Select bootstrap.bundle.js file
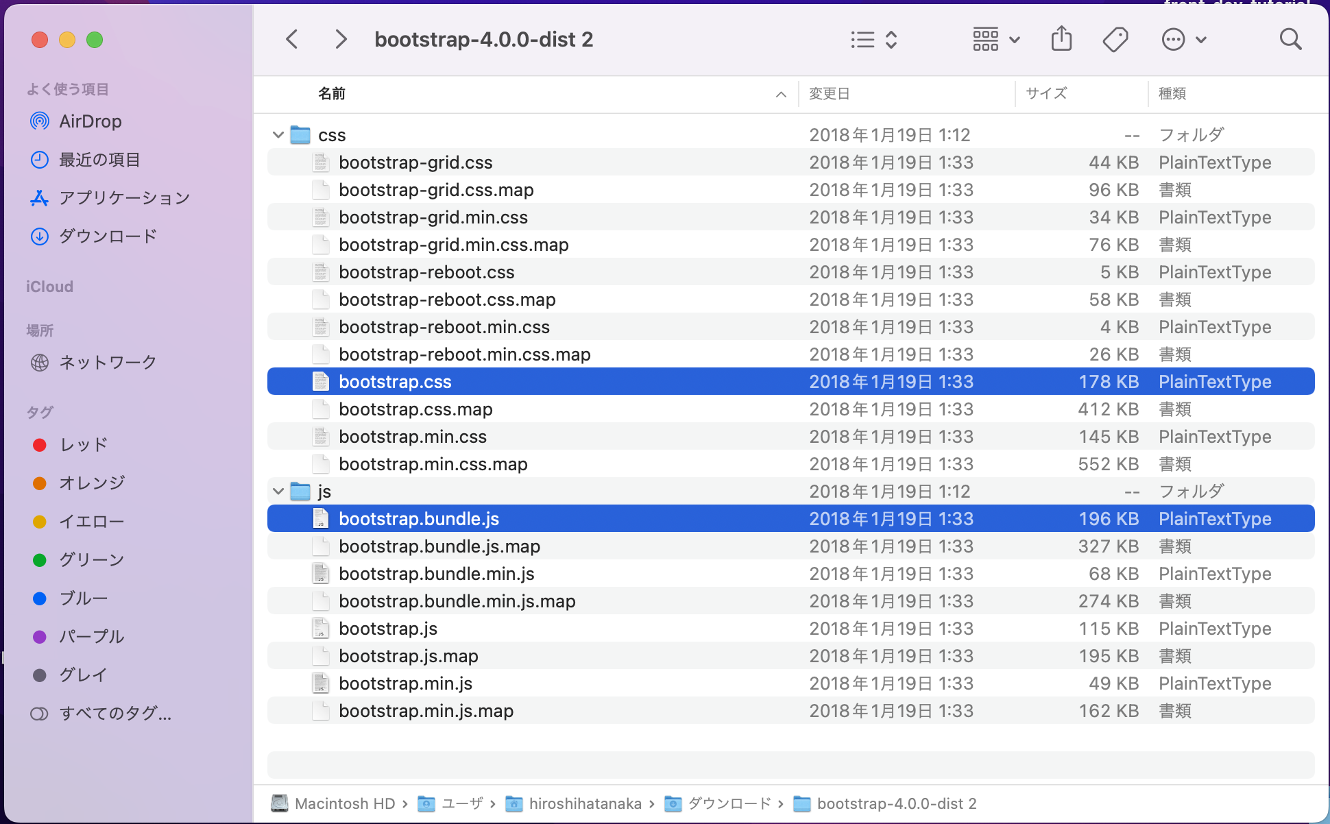This screenshot has width=1330, height=824. click(419, 519)
